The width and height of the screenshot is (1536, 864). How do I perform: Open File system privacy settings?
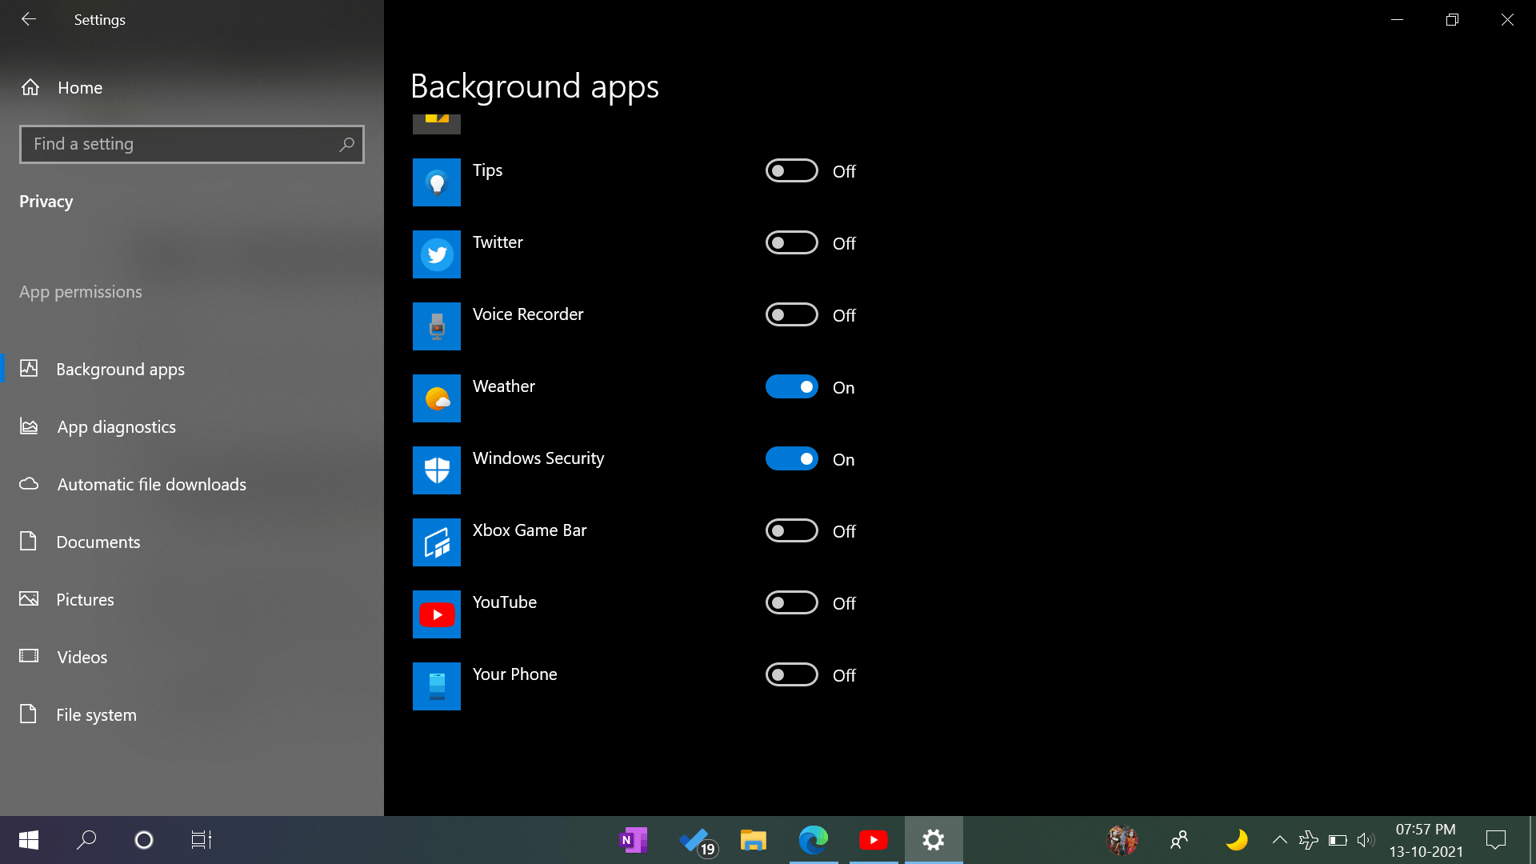point(96,715)
